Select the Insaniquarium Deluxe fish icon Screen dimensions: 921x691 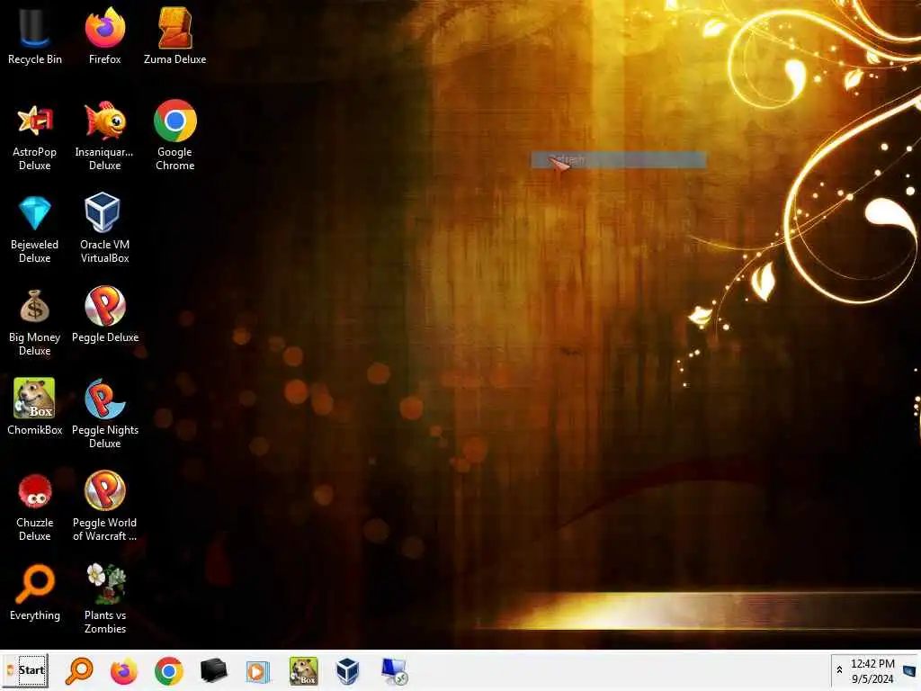click(x=104, y=137)
